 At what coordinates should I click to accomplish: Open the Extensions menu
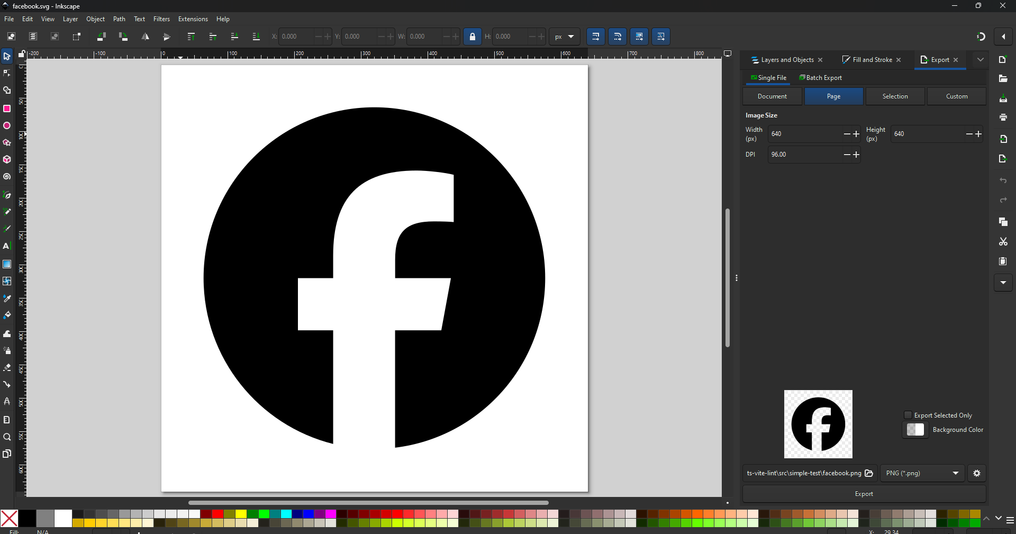[193, 19]
